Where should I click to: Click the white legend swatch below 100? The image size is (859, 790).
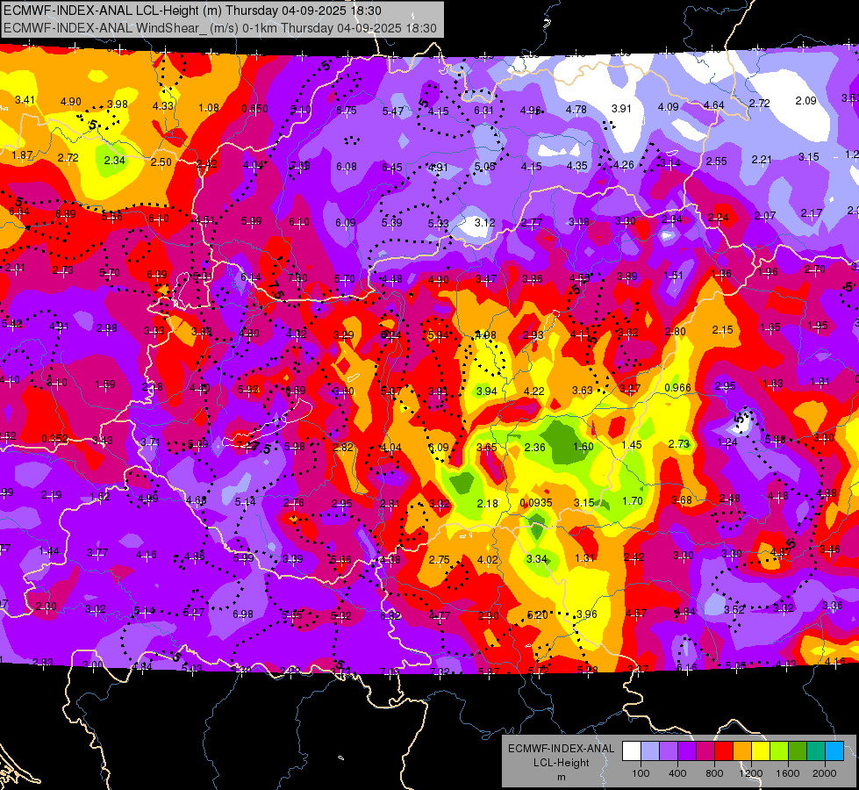click(x=632, y=751)
